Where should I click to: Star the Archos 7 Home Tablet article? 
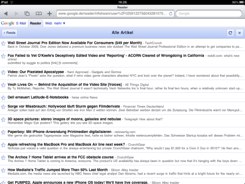point(3,158)
